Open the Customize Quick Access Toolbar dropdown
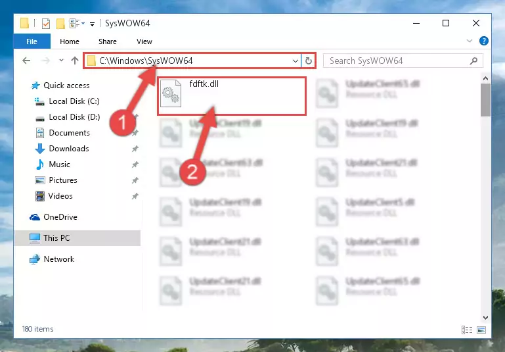 tap(92, 24)
